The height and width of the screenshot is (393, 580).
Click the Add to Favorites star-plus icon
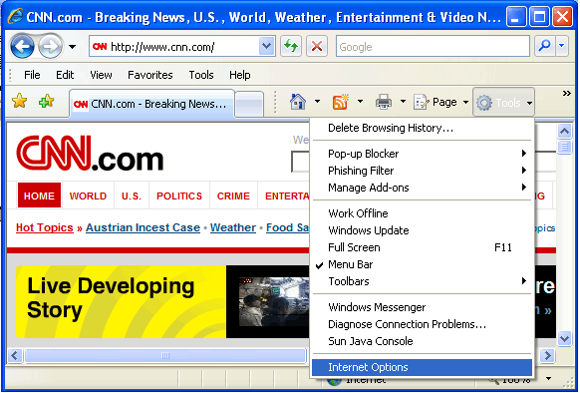(x=46, y=101)
